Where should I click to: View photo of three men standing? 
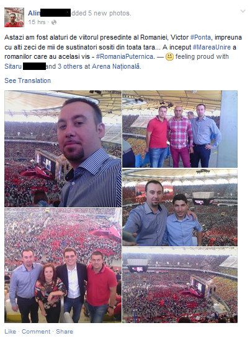click(180, 129)
